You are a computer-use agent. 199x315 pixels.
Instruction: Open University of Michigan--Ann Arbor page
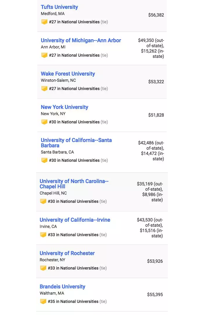(81, 40)
